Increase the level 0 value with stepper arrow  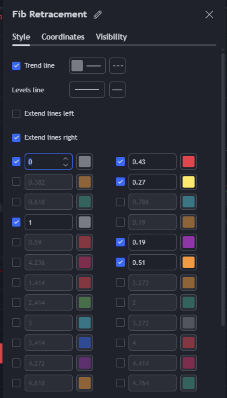point(66,159)
